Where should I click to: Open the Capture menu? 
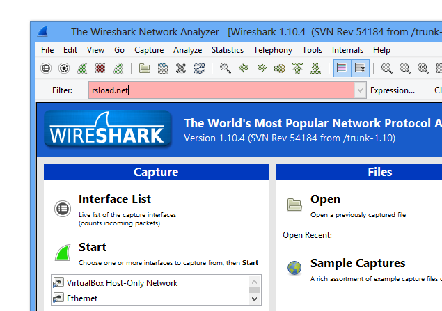(149, 50)
